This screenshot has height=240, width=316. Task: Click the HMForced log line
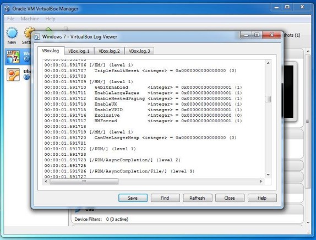[x=143, y=121]
